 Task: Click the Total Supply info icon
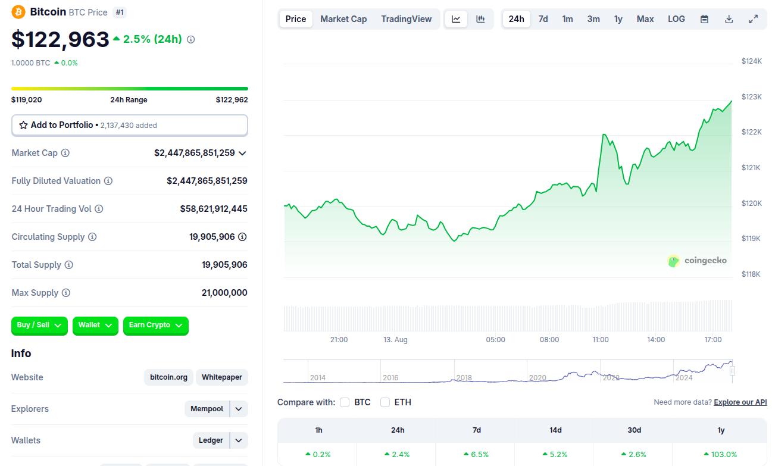(x=69, y=265)
